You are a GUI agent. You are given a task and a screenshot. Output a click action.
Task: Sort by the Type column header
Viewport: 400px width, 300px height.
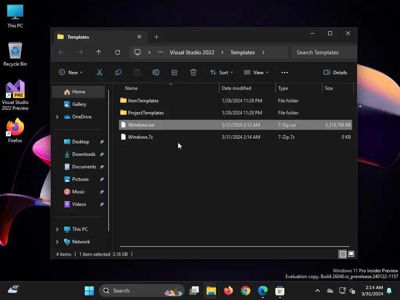pos(299,88)
